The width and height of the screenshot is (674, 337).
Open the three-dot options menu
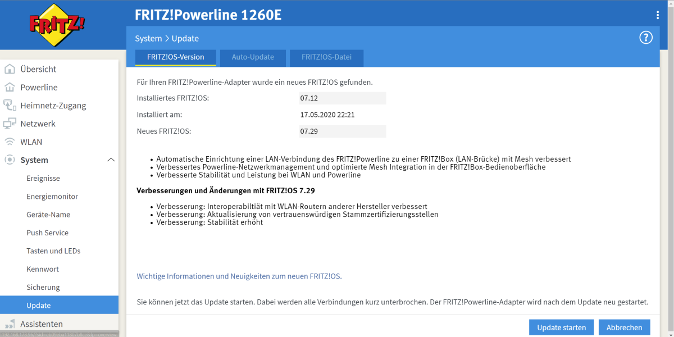point(658,15)
